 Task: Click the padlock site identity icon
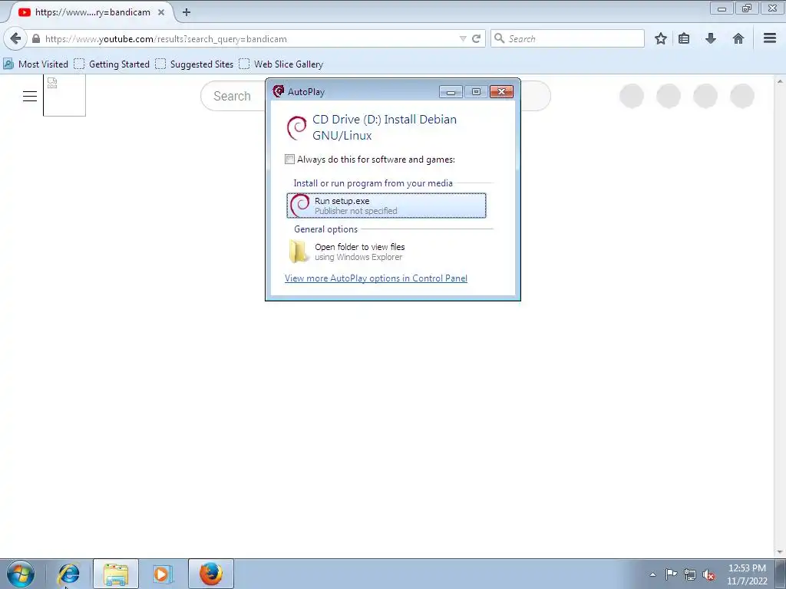[35, 38]
